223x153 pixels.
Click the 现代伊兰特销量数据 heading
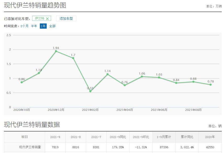(x=32, y=124)
